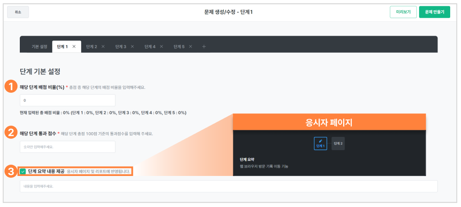The image size is (461, 207).
Task: Select the 단계 5 tab
Action: click(x=179, y=47)
